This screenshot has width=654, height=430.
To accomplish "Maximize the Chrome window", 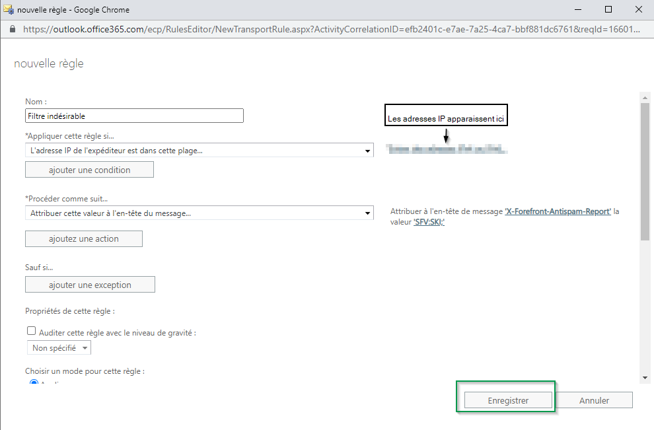I will [608, 9].
